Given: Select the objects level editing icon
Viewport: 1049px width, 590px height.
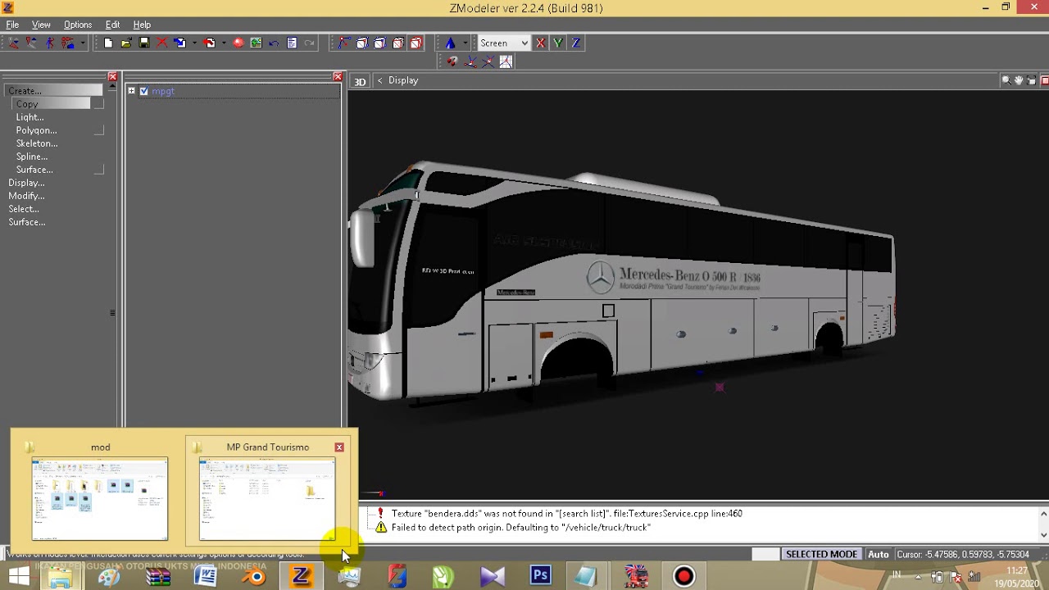Looking at the screenshot, I should pos(68,43).
